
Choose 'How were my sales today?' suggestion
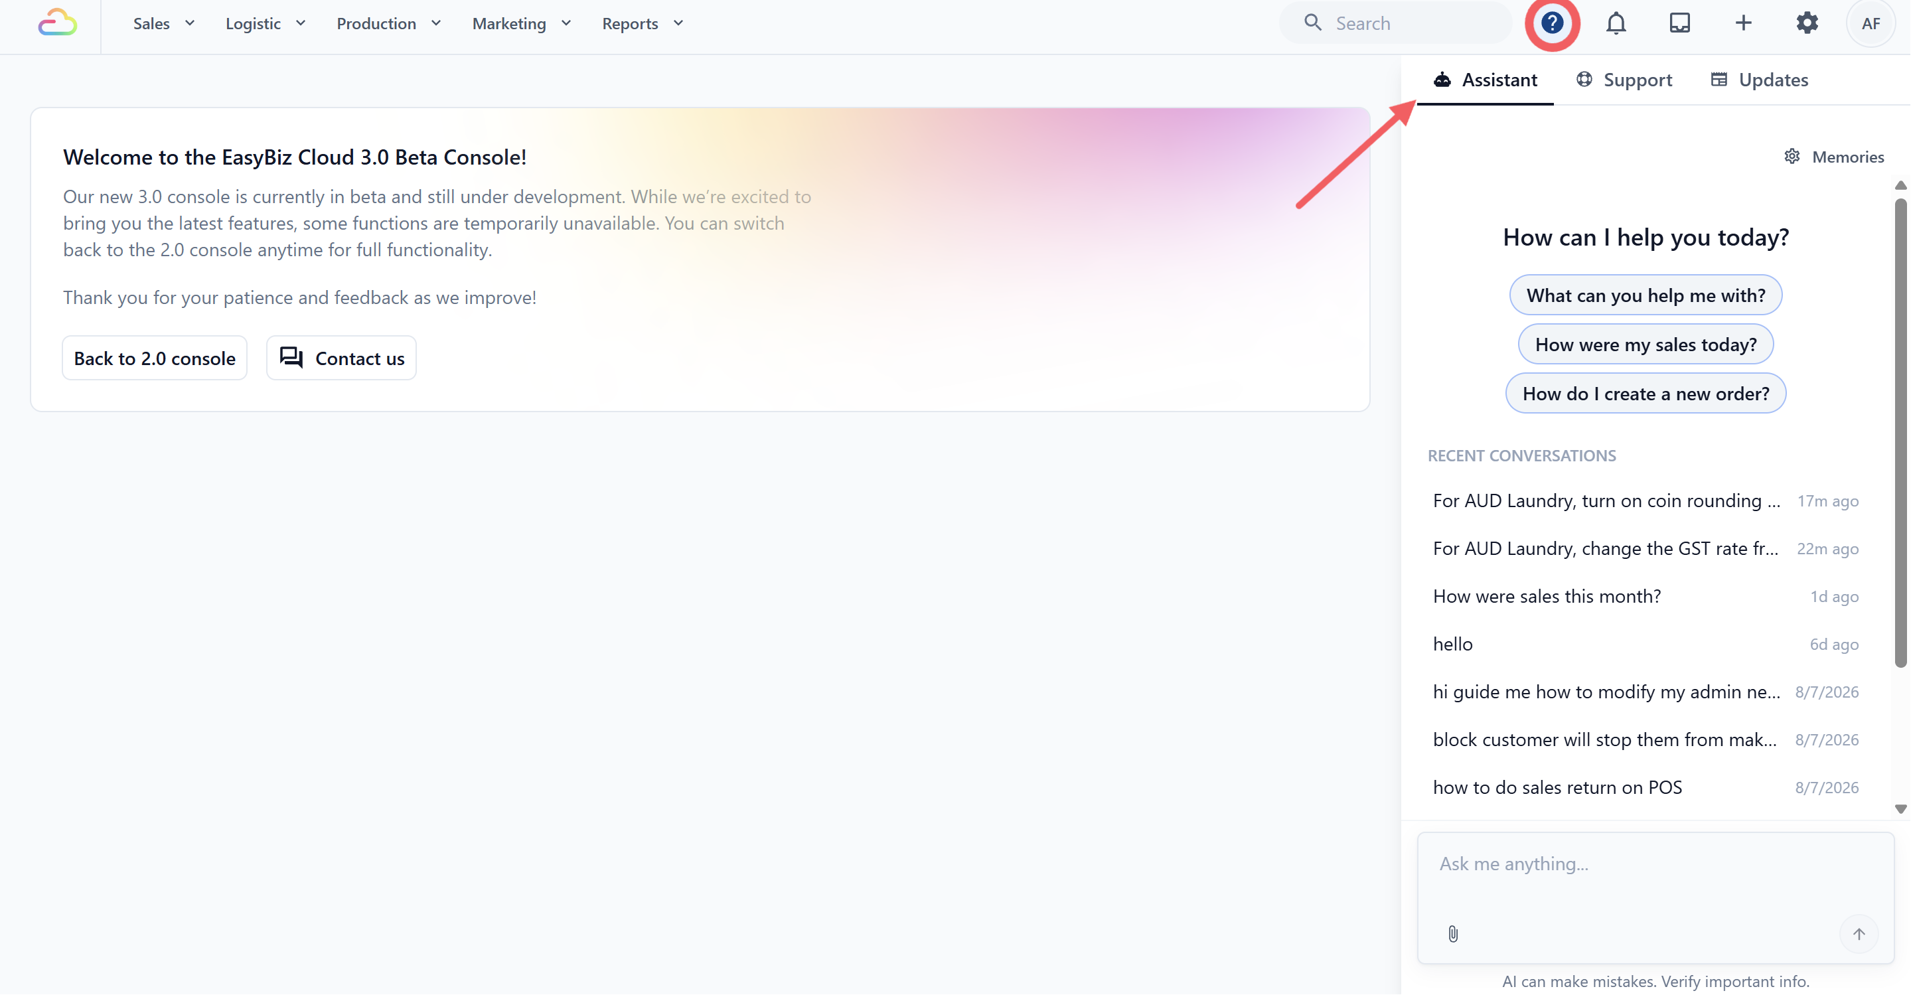[x=1645, y=344]
